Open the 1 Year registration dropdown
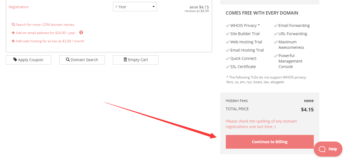 134,7
